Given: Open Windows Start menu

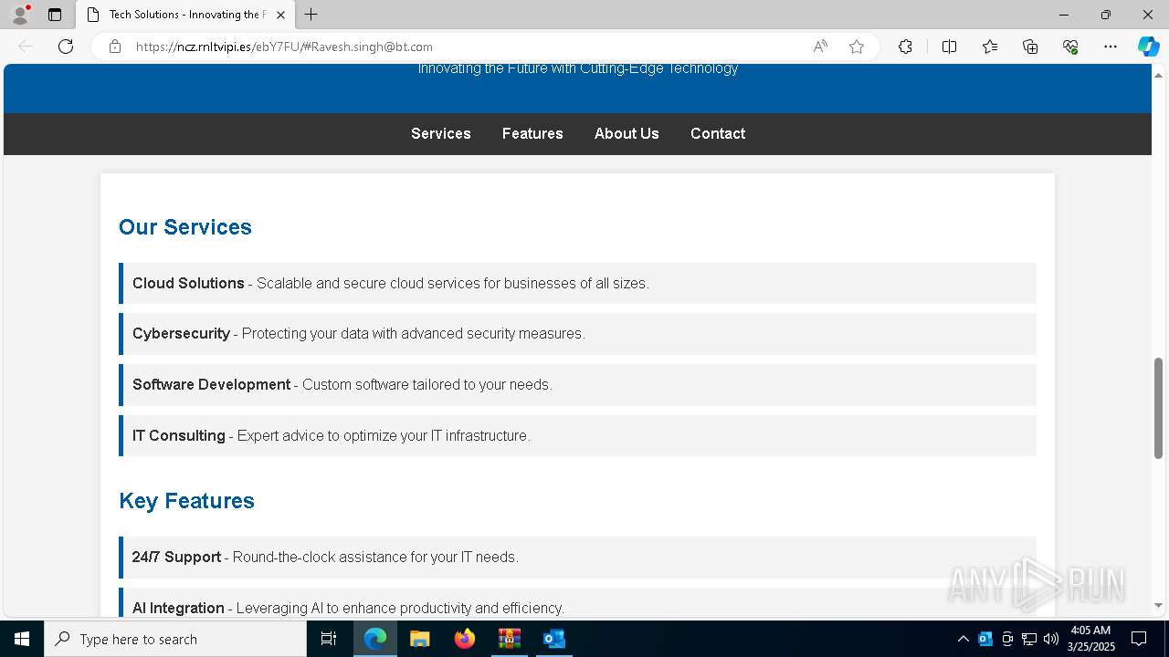Looking at the screenshot, I should tap(22, 639).
